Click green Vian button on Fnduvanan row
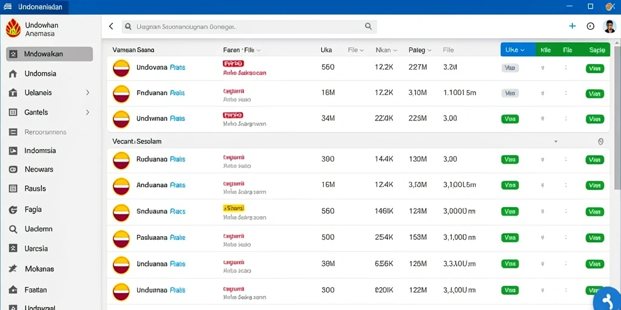The image size is (621, 310). click(x=595, y=94)
